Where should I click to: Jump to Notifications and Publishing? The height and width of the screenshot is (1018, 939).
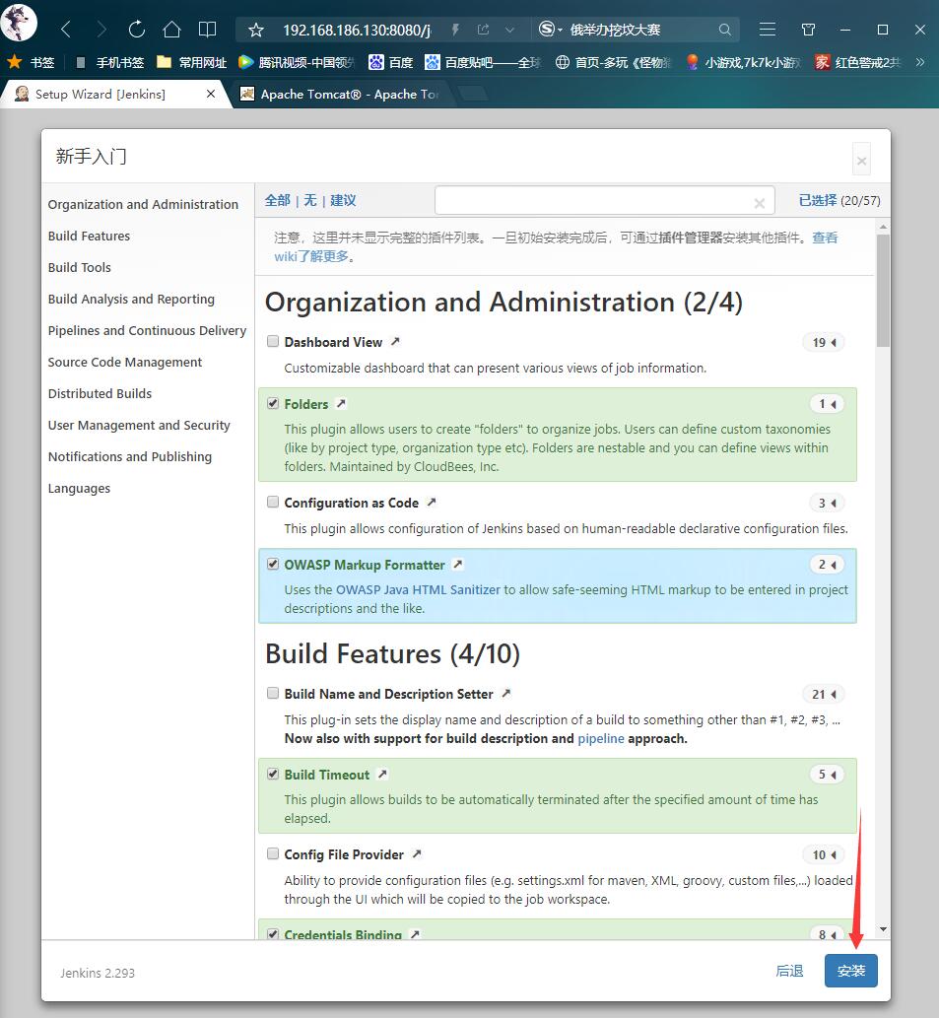click(x=130, y=457)
